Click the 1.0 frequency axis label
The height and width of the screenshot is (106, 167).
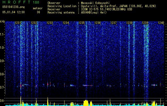point(2,48)
